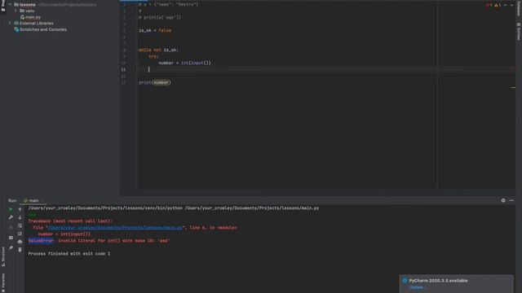Click the main.py Python file icon

22,17
